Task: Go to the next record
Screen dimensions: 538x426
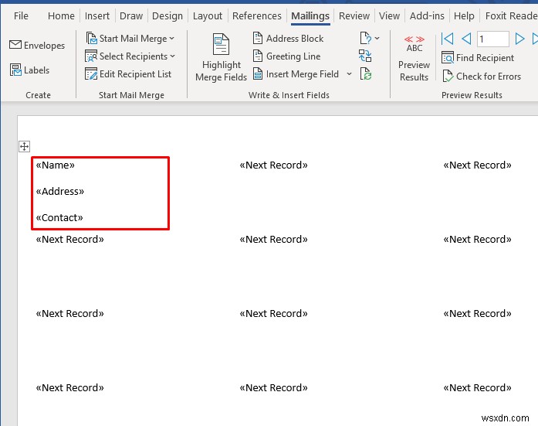Action: point(519,39)
